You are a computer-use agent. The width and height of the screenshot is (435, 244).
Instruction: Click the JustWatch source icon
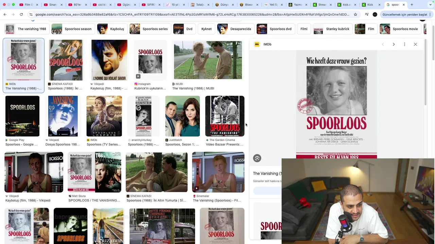click(x=167, y=140)
